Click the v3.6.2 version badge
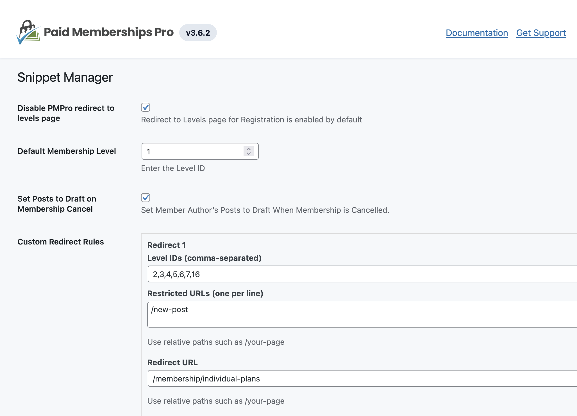The width and height of the screenshot is (577, 416). pyautogui.click(x=198, y=33)
